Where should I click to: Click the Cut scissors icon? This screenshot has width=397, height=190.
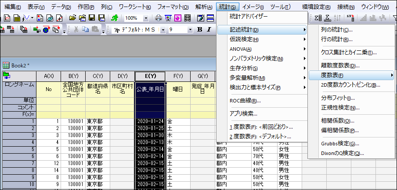tap(76, 29)
